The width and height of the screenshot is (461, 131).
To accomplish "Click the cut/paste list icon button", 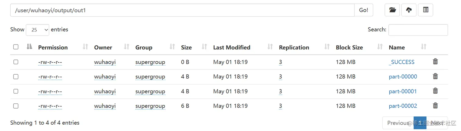I will 425,10.
